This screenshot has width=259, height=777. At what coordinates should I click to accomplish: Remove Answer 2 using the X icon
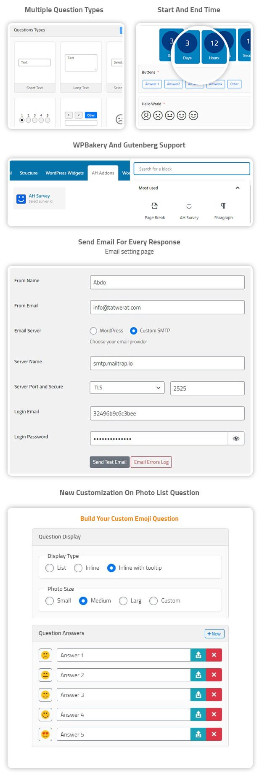[x=214, y=675]
